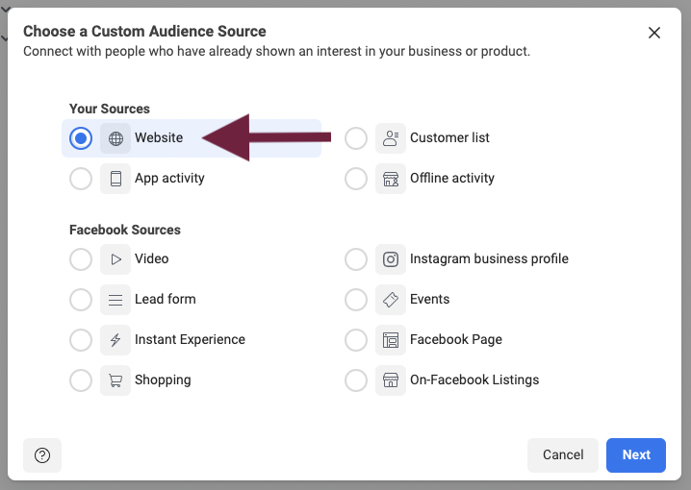Click the Video play icon
This screenshot has width=691, height=490.
click(x=115, y=259)
